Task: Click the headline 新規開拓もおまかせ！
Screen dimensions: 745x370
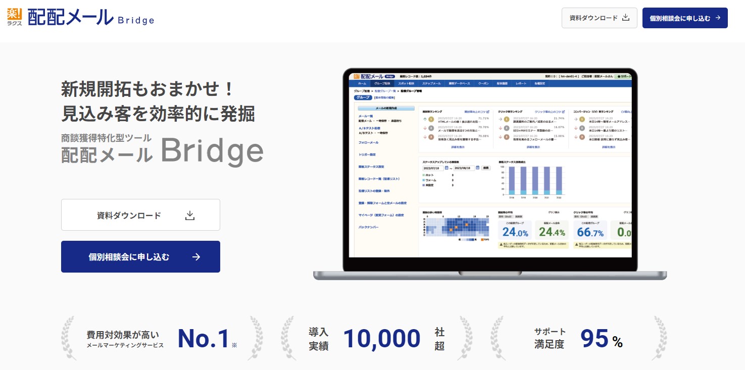Action: click(x=148, y=90)
